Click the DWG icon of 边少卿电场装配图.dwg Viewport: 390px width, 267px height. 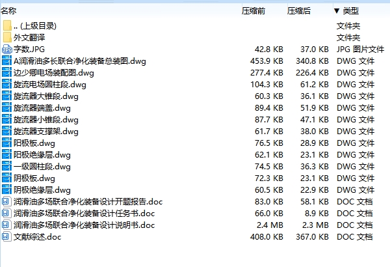click(x=7, y=73)
